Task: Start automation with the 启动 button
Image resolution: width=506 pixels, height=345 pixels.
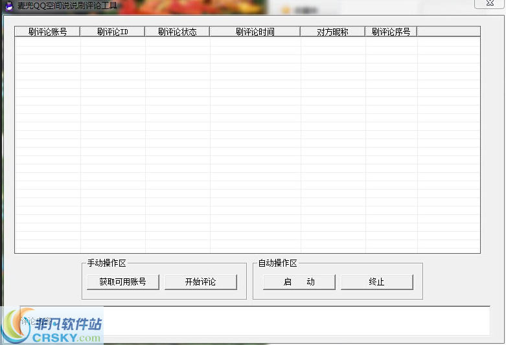Action: [x=299, y=282]
